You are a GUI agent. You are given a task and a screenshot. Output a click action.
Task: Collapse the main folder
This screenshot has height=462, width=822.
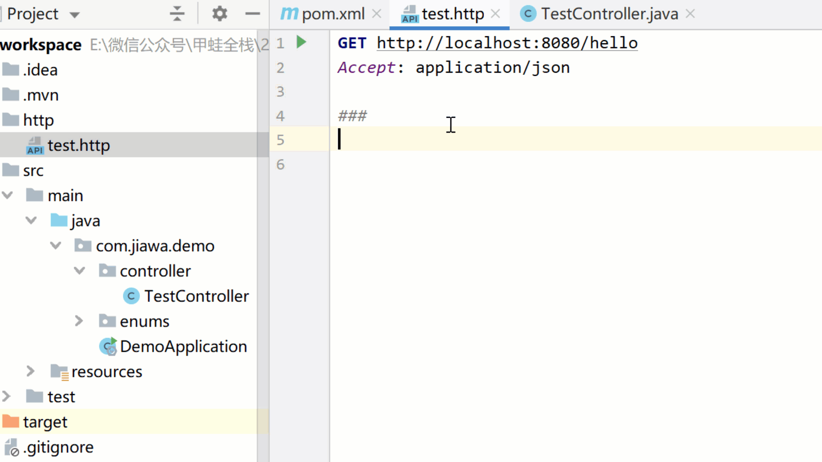pos(7,195)
